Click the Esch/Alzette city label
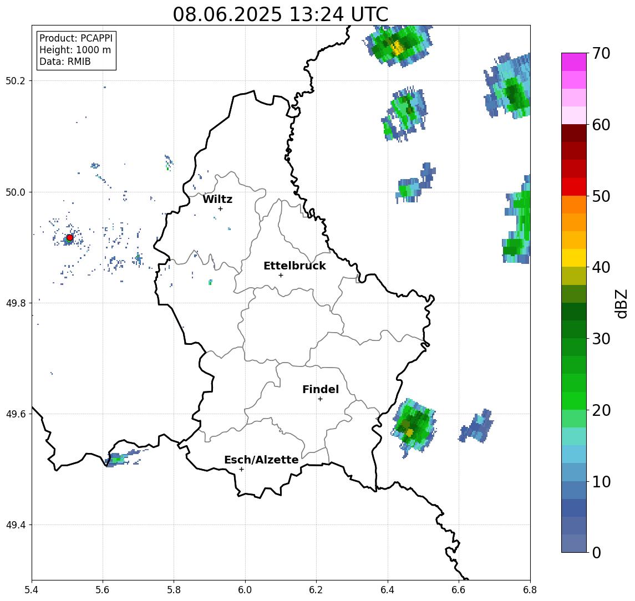635x601 pixels. click(x=261, y=460)
